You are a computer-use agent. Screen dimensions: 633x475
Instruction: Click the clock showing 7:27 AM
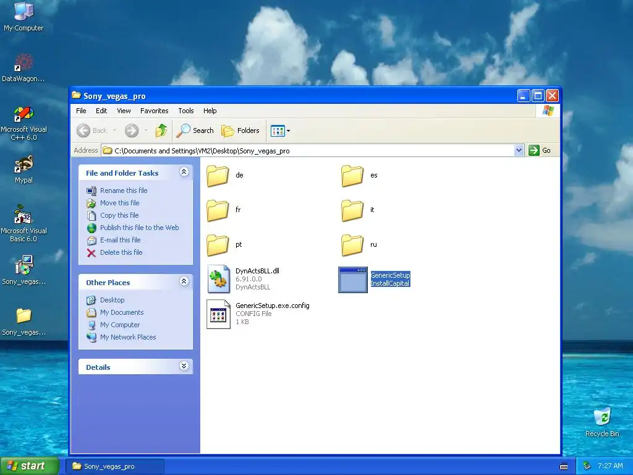610,466
